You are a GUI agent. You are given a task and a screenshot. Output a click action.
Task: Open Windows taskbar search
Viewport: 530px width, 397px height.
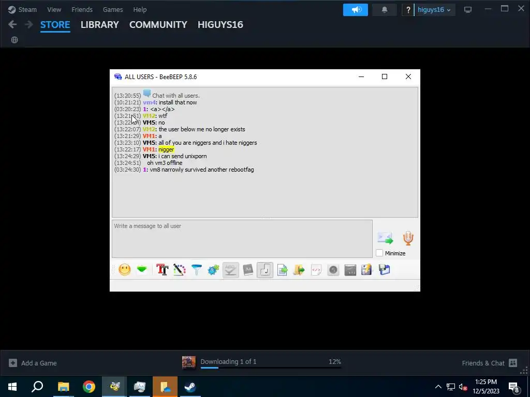click(37, 387)
